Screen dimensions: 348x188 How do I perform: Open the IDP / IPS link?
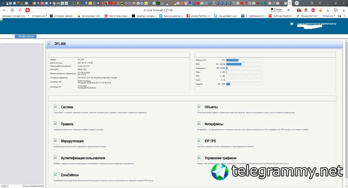tap(210, 141)
